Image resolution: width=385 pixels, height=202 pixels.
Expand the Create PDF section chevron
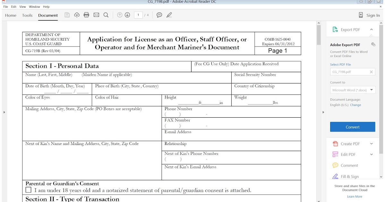pos(372,144)
